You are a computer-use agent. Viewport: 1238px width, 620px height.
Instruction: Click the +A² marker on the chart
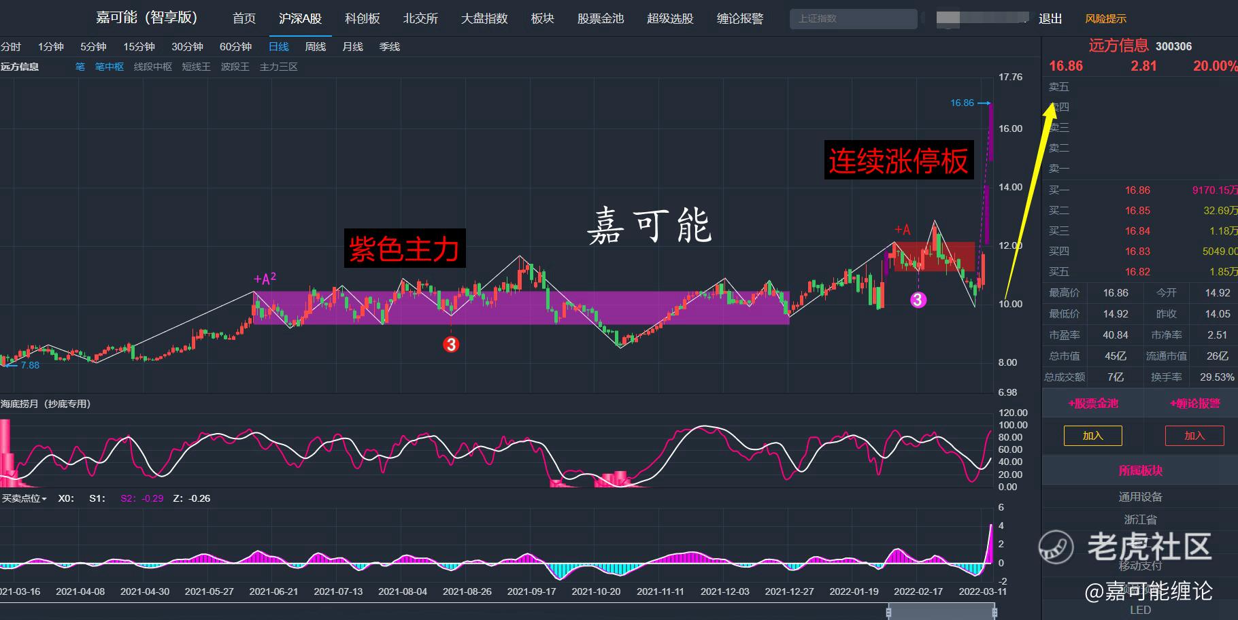pos(265,279)
